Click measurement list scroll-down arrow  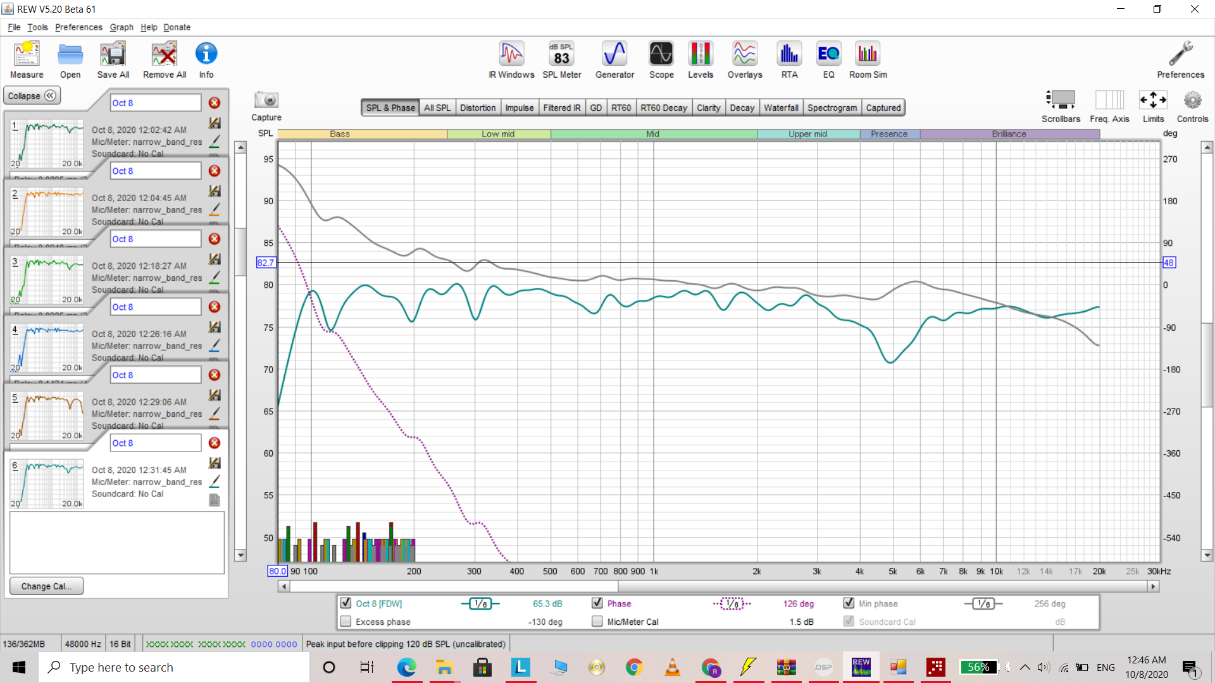(x=240, y=555)
